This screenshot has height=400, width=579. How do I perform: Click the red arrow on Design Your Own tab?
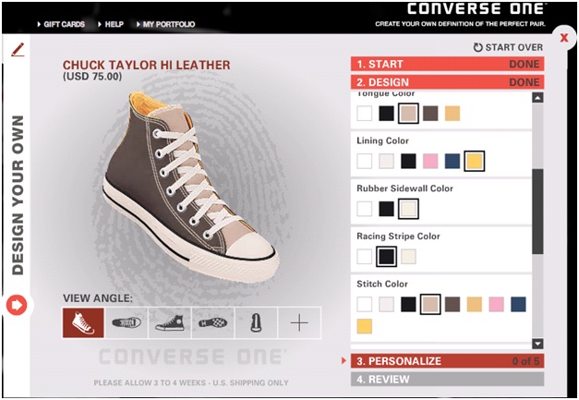click(17, 303)
